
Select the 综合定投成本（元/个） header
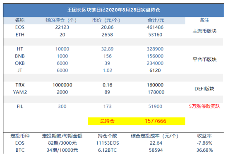pyautogui.click(x=154, y=136)
